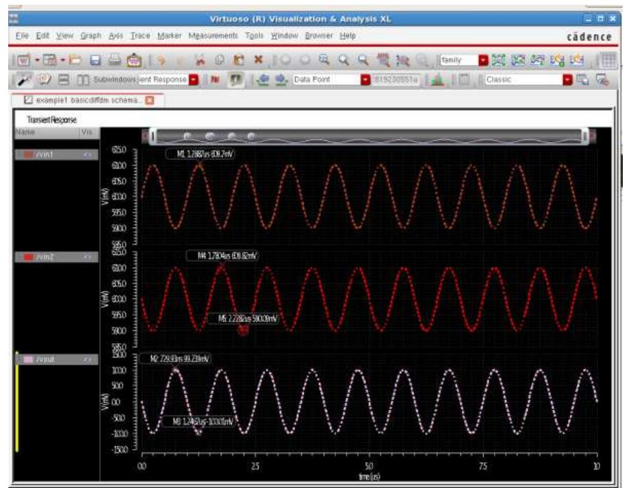Click the previous data point arrow icon
Viewport: 633px width, 488px height.
(x=263, y=80)
